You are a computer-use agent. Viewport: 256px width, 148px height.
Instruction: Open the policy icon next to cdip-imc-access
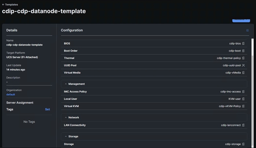point(243,91)
